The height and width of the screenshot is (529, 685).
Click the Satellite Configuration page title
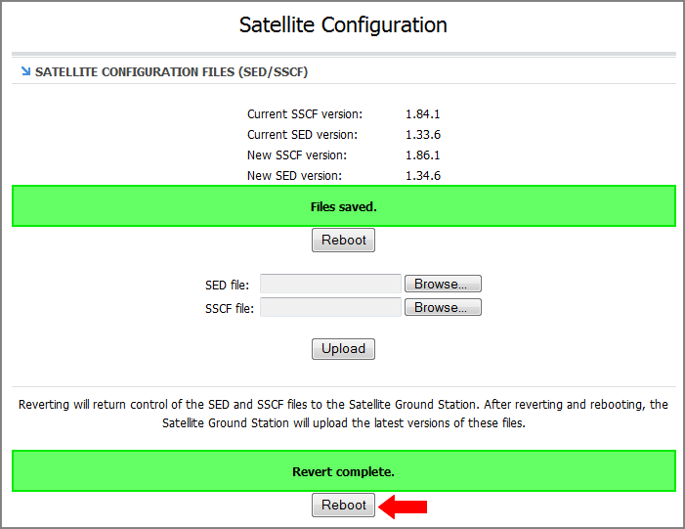(x=343, y=25)
